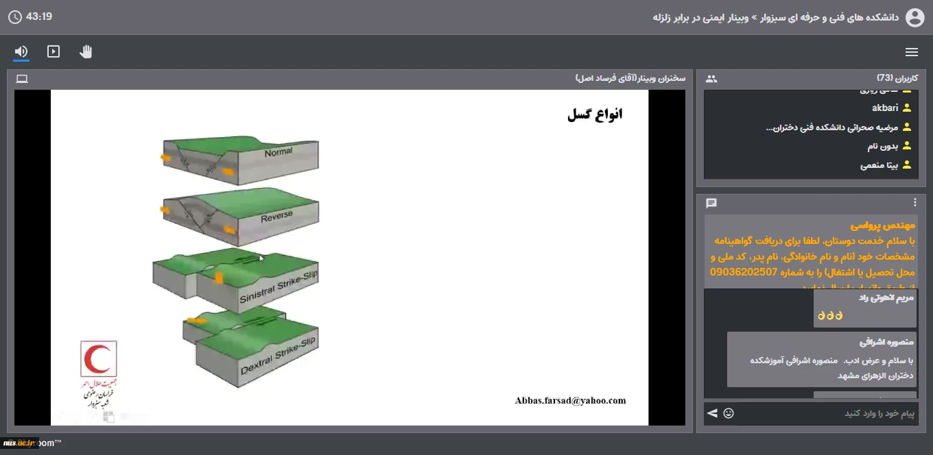Open the hamburger main menu
The width and height of the screenshot is (933, 455).
click(912, 52)
